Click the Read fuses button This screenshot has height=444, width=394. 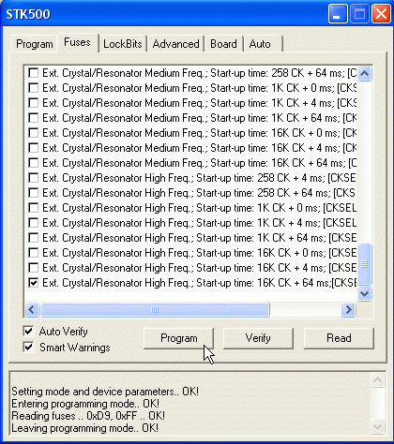click(339, 338)
